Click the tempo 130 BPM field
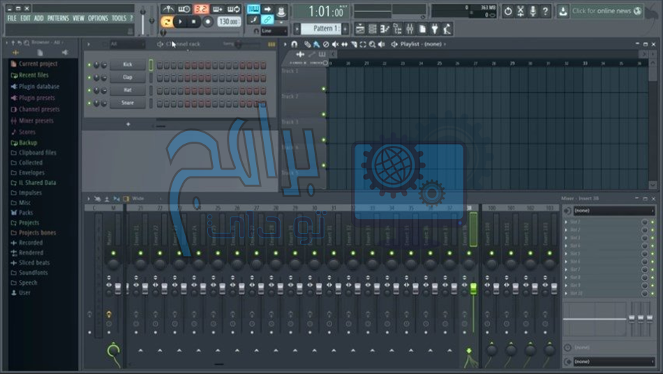Viewport: 663px width, 374px height. 228,22
